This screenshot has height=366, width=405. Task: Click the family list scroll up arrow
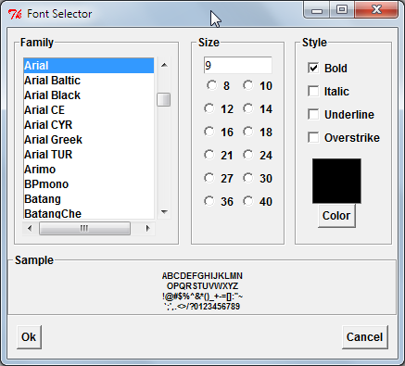click(x=164, y=65)
